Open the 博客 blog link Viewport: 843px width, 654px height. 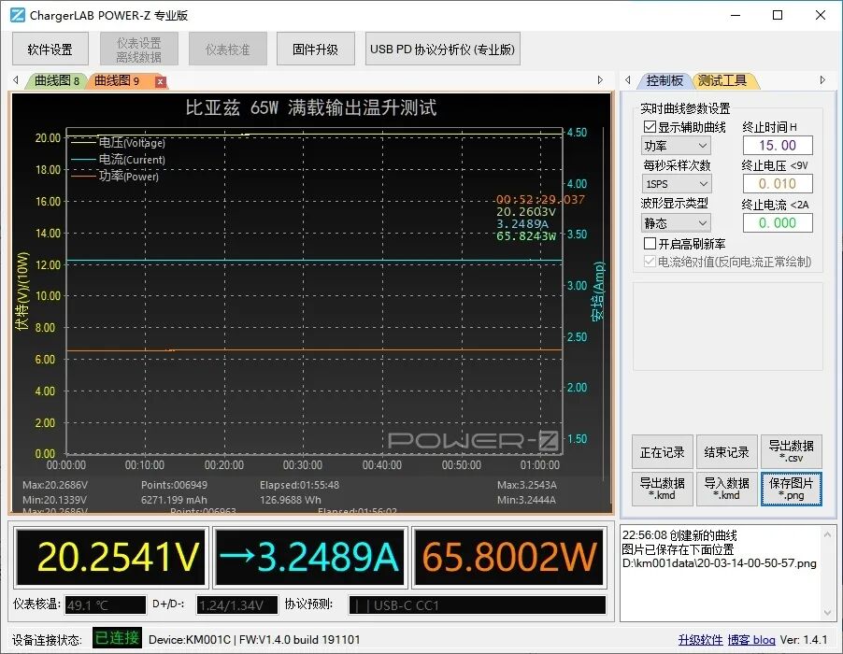point(751,639)
